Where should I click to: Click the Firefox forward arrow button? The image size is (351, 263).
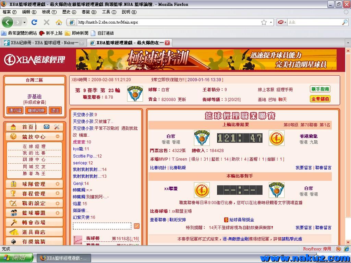tap(18, 22)
